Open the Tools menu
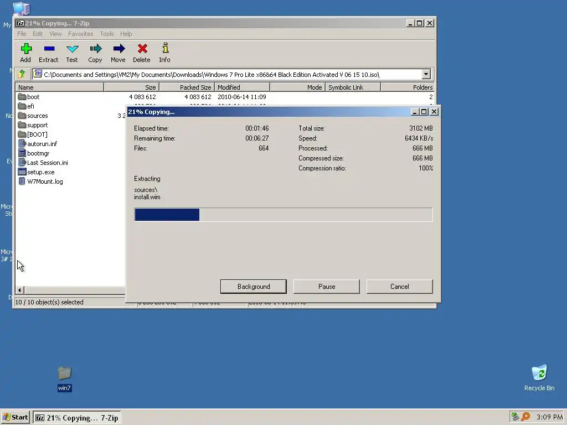567x425 pixels. 107,34
